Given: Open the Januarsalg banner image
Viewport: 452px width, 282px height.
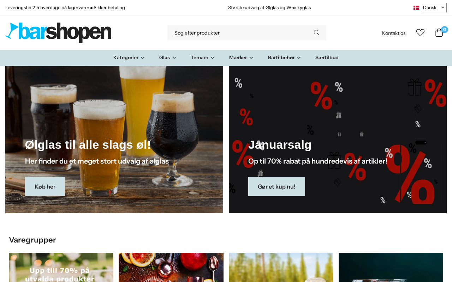Looking at the screenshot, I should (x=338, y=140).
